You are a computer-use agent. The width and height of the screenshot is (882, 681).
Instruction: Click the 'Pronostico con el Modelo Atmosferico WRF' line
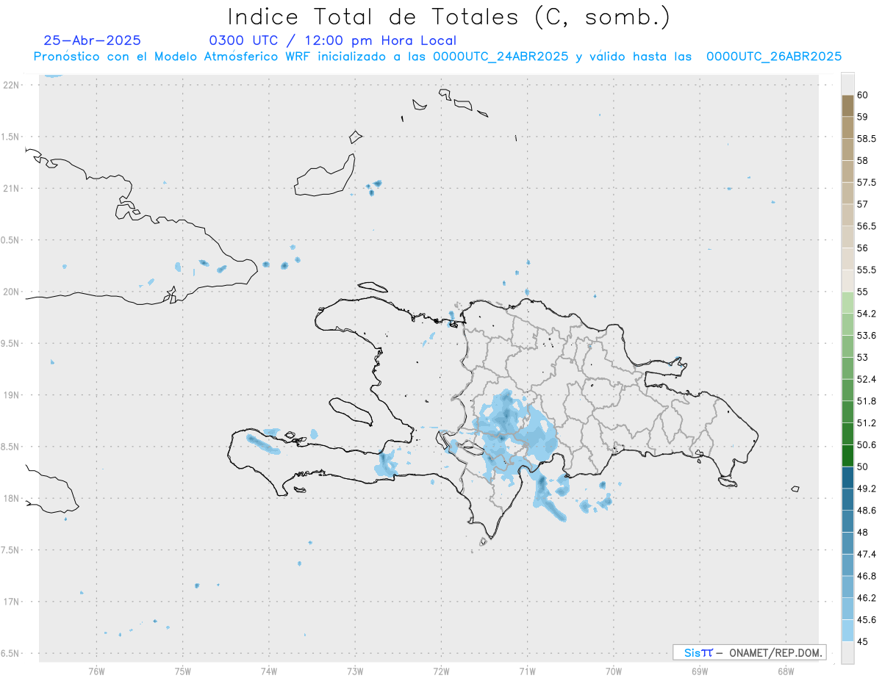coord(437,57)
